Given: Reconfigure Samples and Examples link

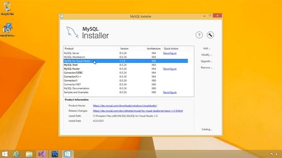Looking at the screenshot, I should [x=170, y=92].
